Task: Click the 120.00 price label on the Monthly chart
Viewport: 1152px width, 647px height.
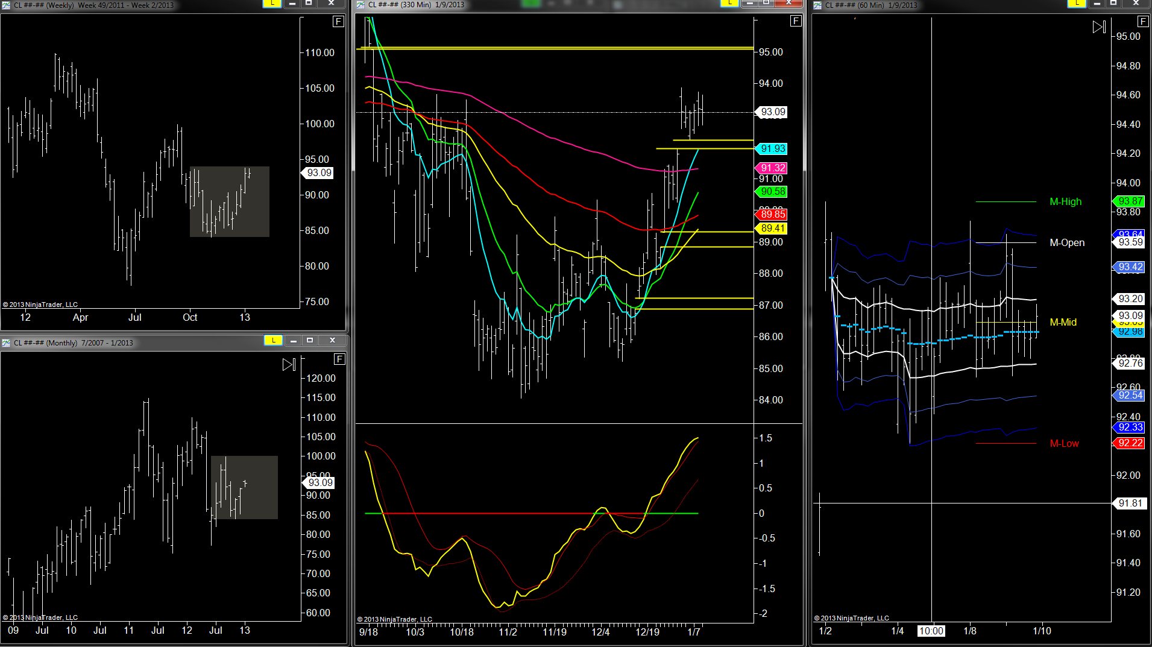Action: point(321,379)
